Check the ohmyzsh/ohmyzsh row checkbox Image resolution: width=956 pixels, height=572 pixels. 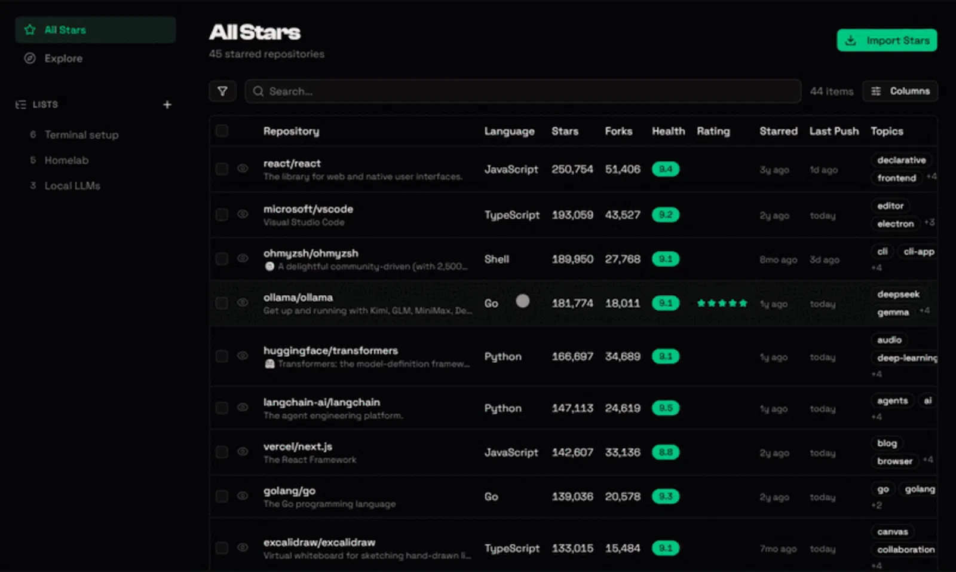[222, 259]
